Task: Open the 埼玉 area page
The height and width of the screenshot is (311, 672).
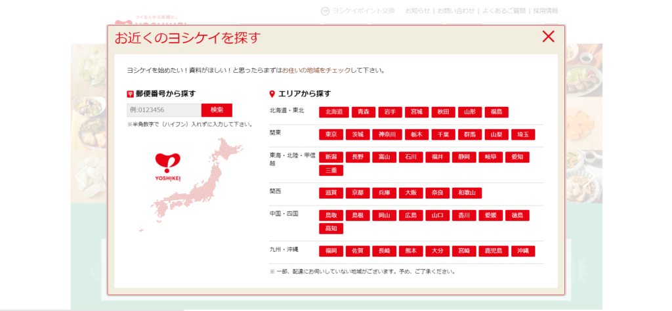Action: (x=523, y=135)
